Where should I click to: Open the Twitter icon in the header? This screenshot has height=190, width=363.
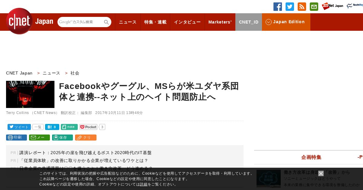point(290,7)
